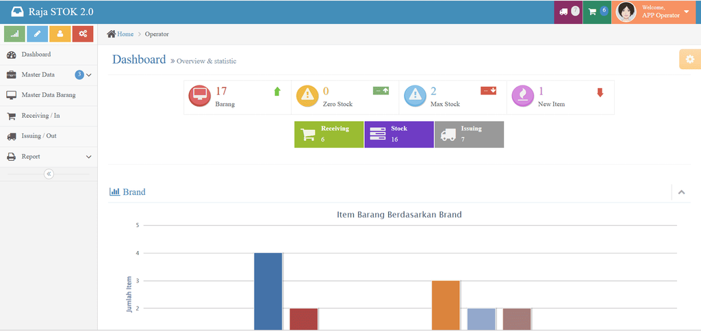Click the Operator breadcrumb text
The width and height of the screenshot is (701, 331).
(157, 34)
